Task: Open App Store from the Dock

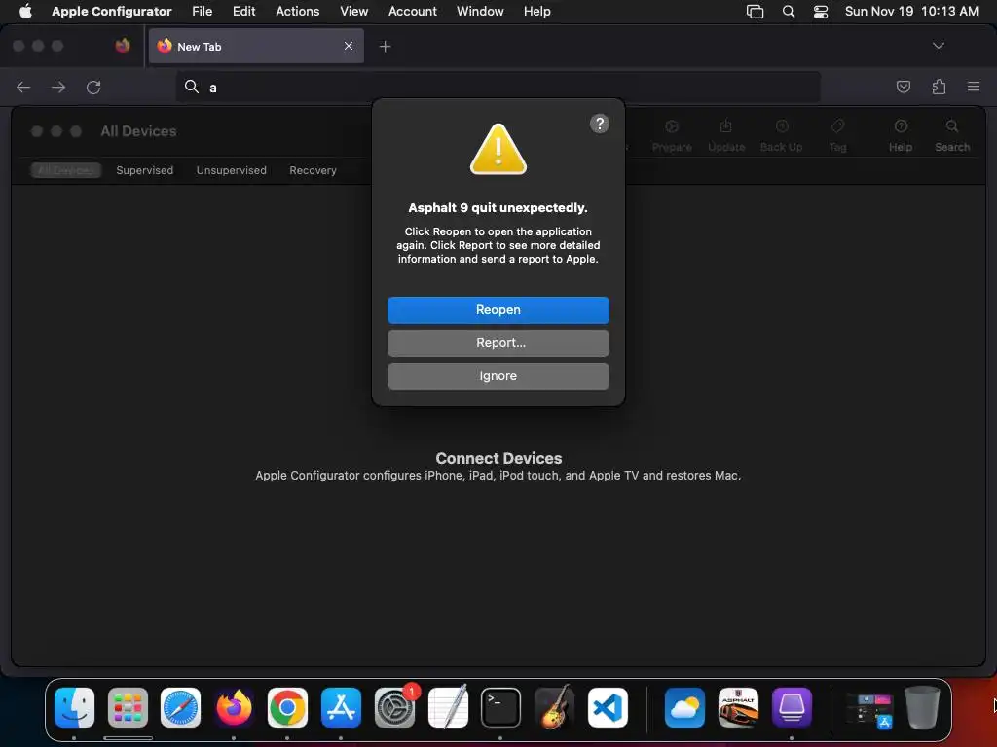Action: [x=341, y=708]
